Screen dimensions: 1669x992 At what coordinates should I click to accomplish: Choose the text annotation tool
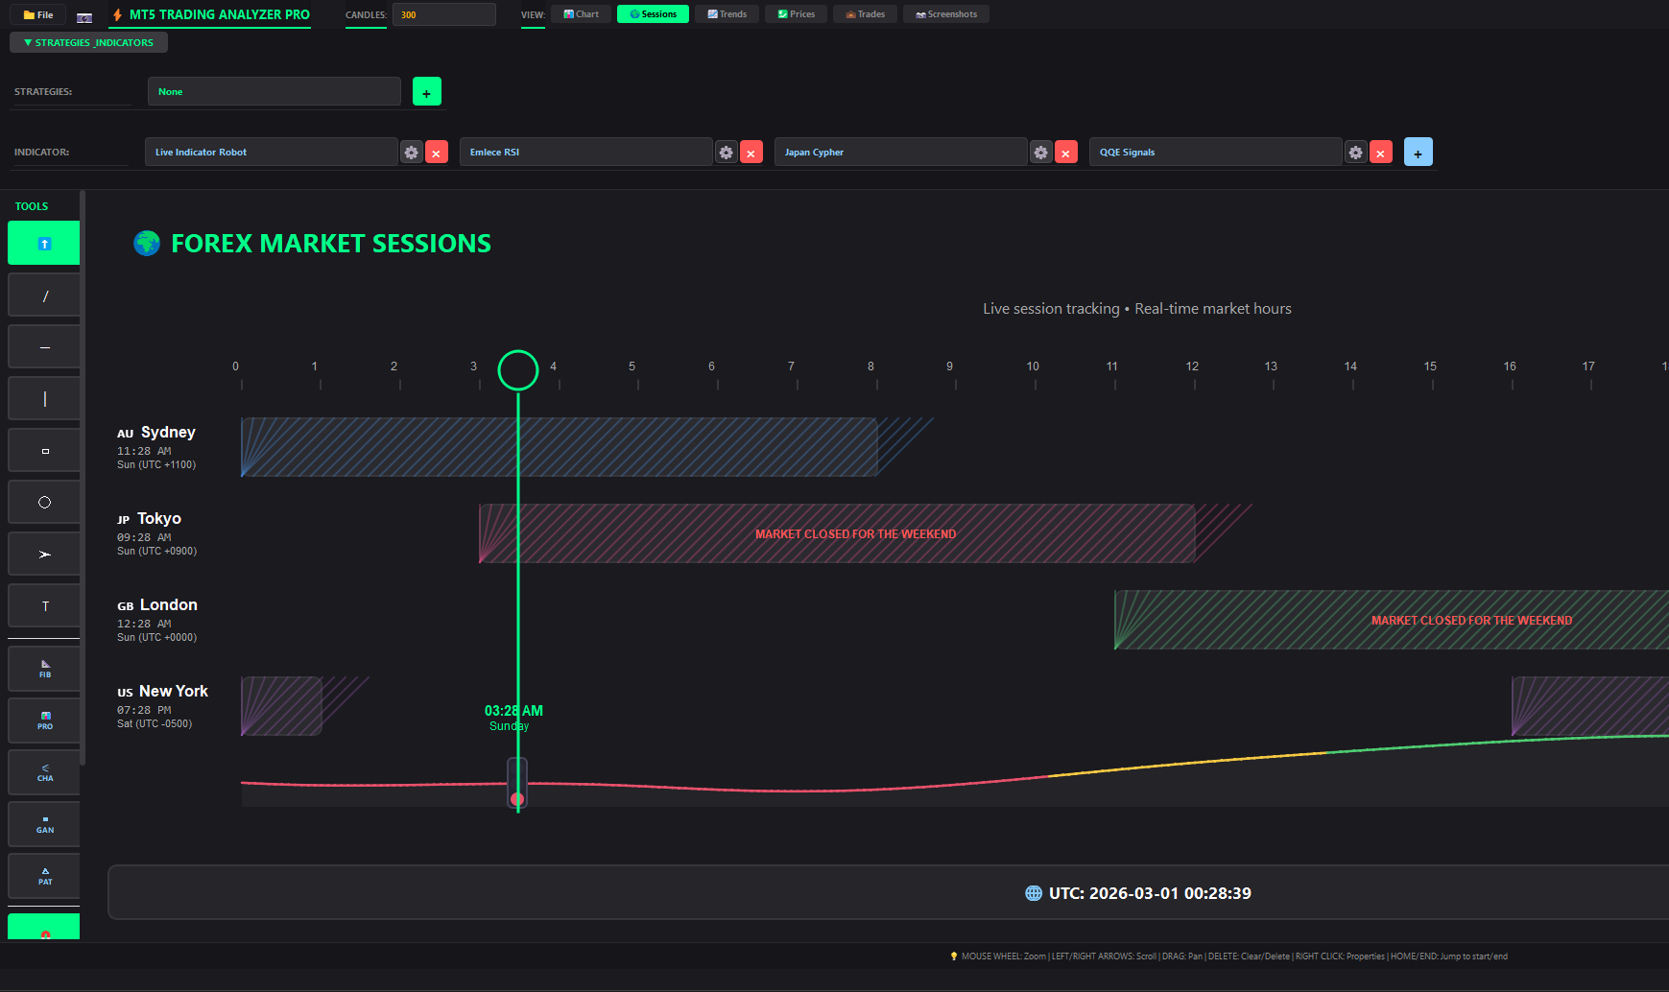click(44, 606)
